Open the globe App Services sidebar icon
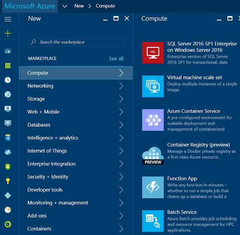 click(8, 94)
